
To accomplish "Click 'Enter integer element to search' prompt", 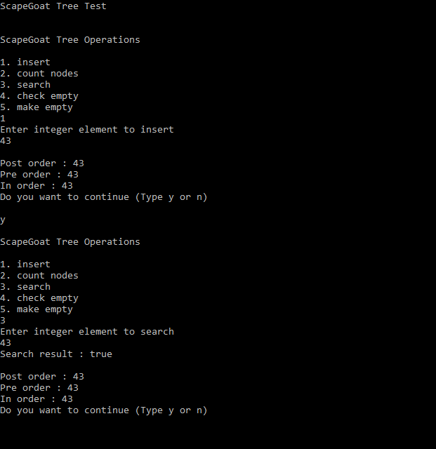I will 87,332.
